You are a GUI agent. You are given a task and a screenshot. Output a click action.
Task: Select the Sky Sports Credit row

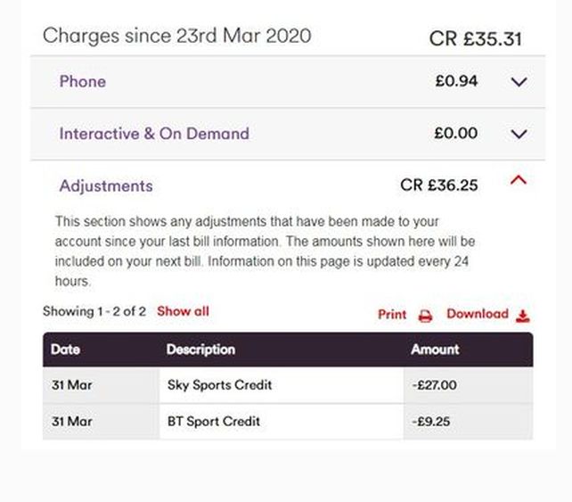click(288, 385)
